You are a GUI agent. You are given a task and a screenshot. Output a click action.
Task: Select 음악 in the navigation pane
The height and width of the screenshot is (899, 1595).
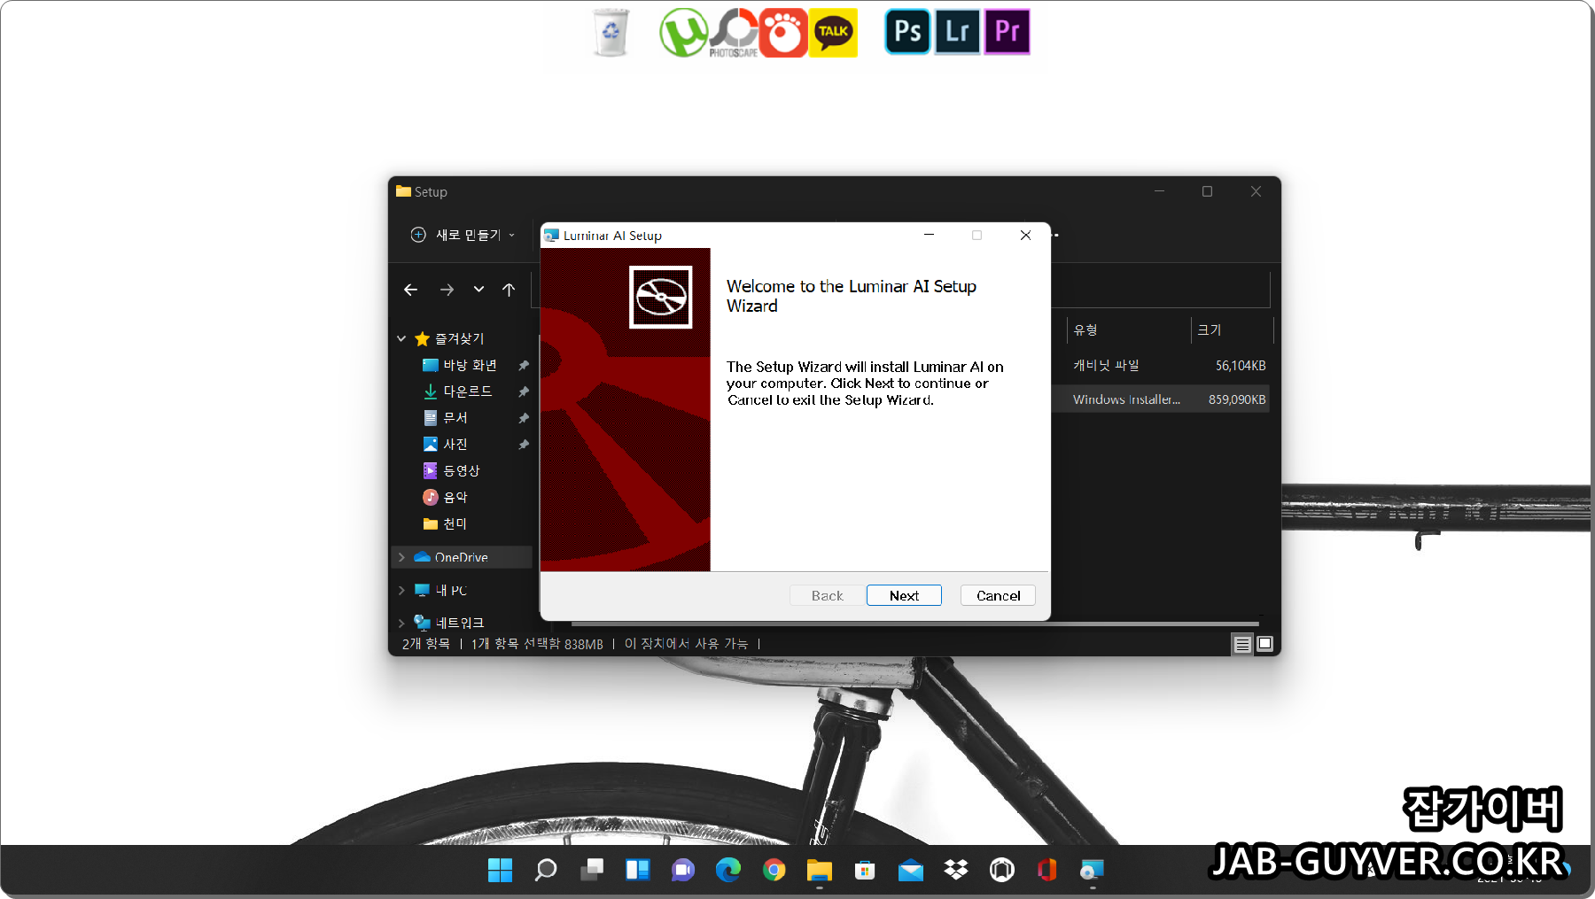tap(455, 498)
